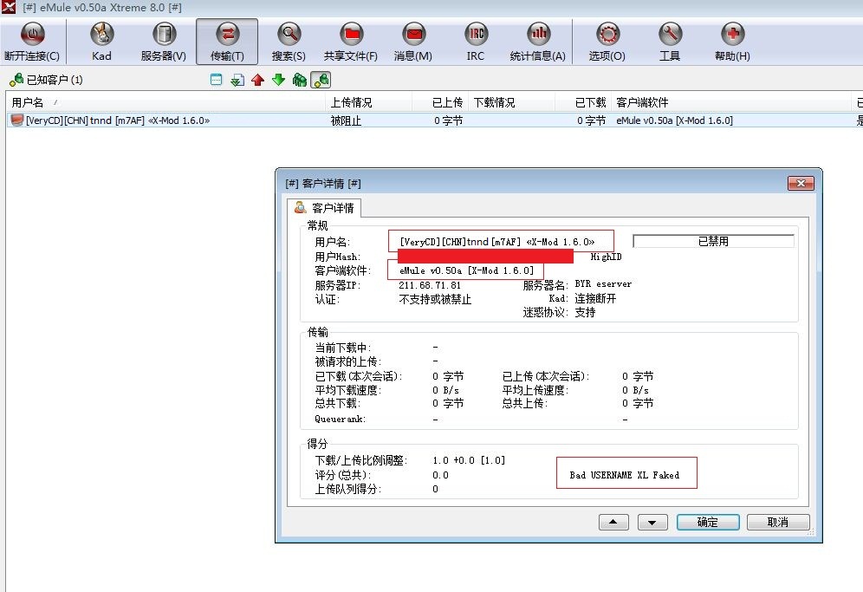The width and height of the screenshot is (863, 592).
Task: Open the 服务器 (Servers) view
Action: coord(164,42)
